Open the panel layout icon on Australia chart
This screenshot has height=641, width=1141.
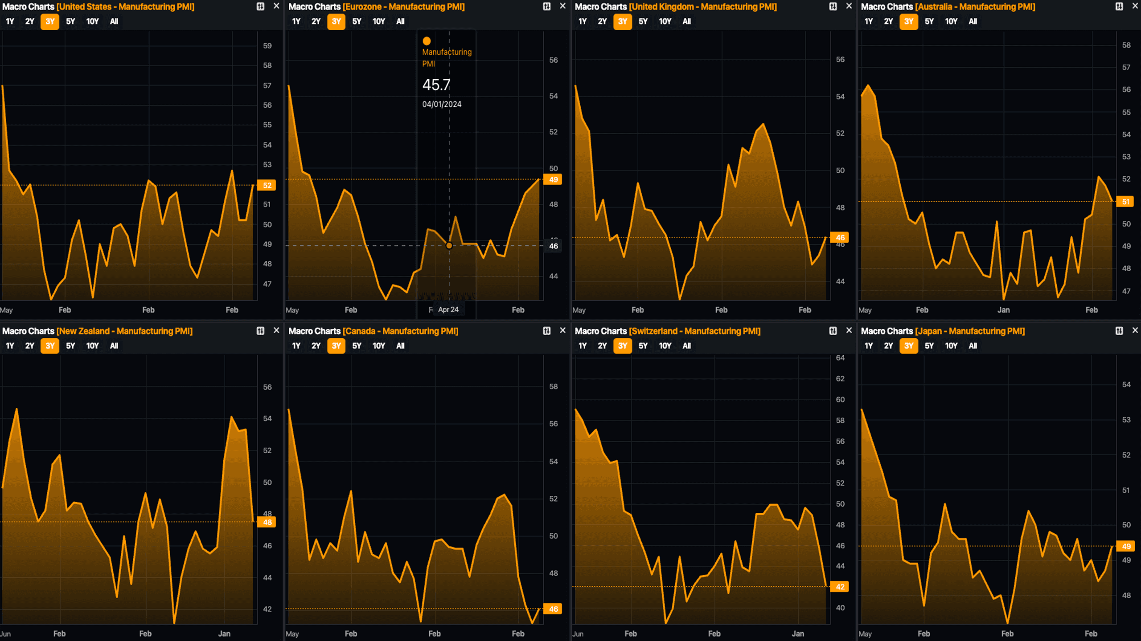1119,6
